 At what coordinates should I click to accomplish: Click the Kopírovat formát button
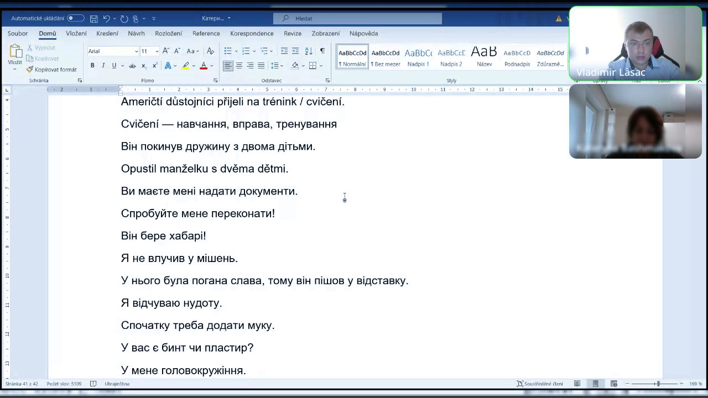51,70
